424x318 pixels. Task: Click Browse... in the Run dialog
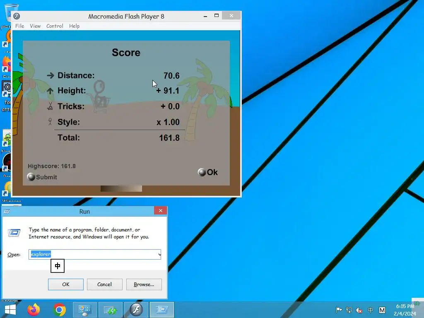pos(144,284)
